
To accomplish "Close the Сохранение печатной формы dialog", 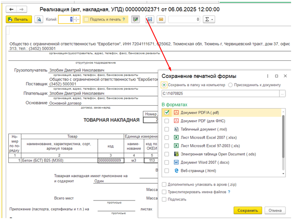I will 285,76.
